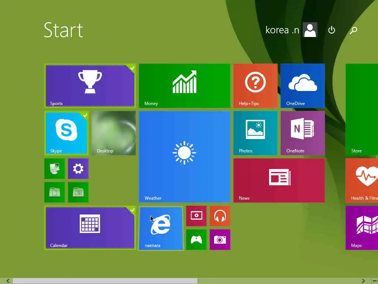Image resolution: width=378 pixels, height=284 pixels.
Task: Open the Maps tile
Action: (362, 228)
